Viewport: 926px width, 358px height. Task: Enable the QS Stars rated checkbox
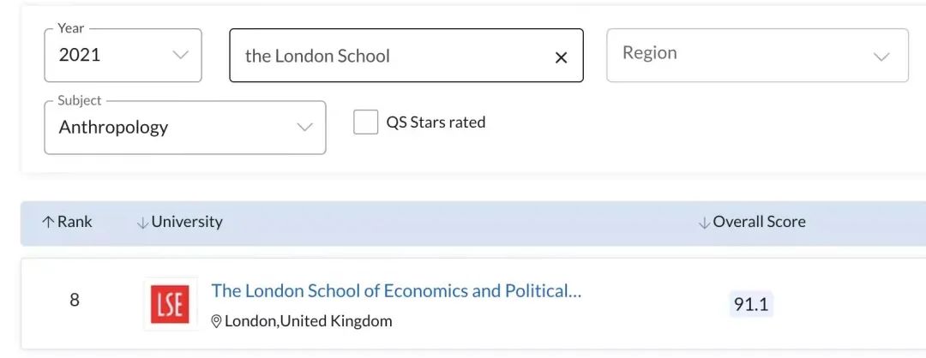(366, 122)
